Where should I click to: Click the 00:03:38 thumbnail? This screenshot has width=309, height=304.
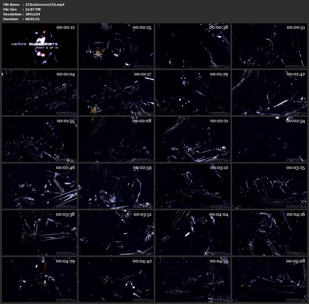pyautogui.click(x=39, y=233)
